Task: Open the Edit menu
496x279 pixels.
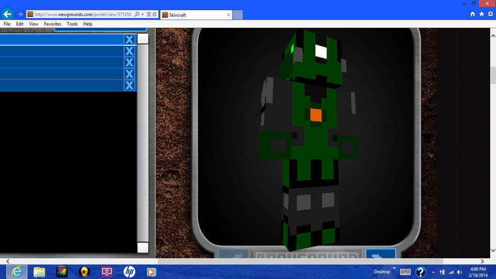Action: tap(19, 24)
